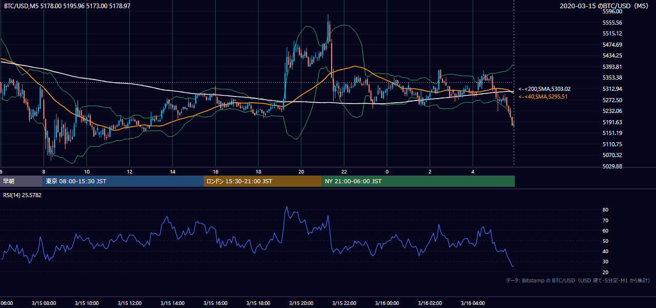Click the hour tick 16 under price chart

pos(216,171)
